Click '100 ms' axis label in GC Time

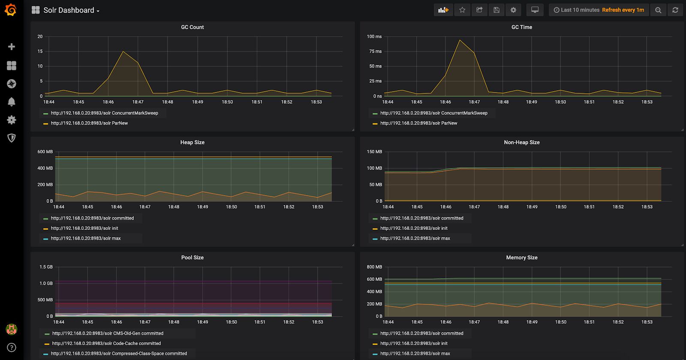pyautogui.click(x=374, y=36)
